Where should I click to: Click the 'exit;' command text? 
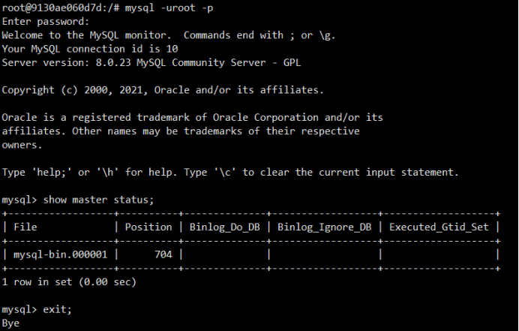tap(58, 309)
